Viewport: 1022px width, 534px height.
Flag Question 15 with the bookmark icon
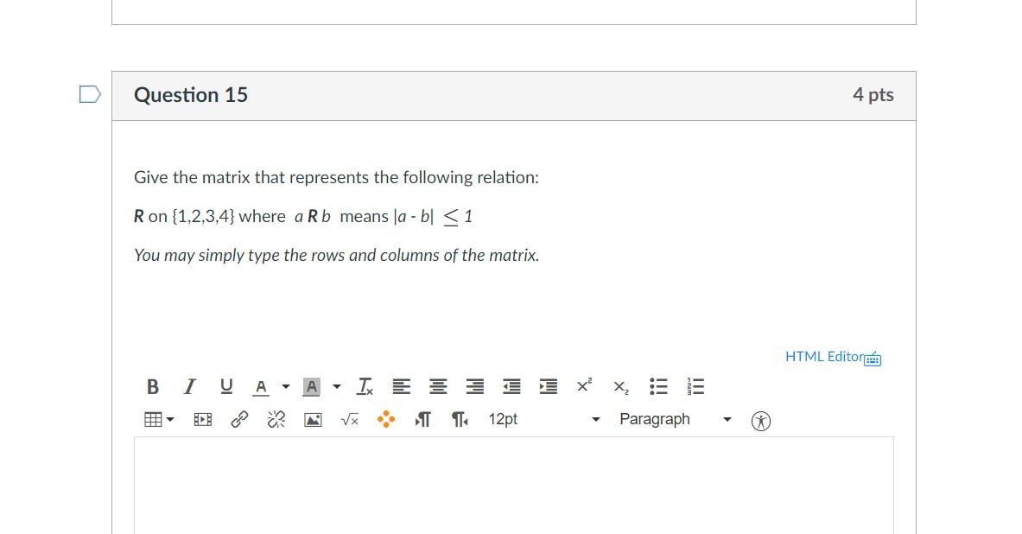[x=90, y=94]
